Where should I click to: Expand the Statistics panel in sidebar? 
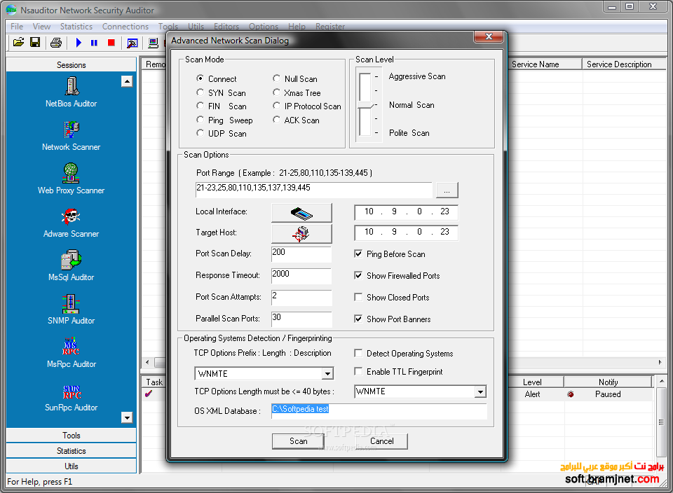(71, 450)
